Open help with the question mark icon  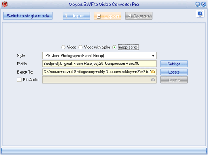point(200,14)
